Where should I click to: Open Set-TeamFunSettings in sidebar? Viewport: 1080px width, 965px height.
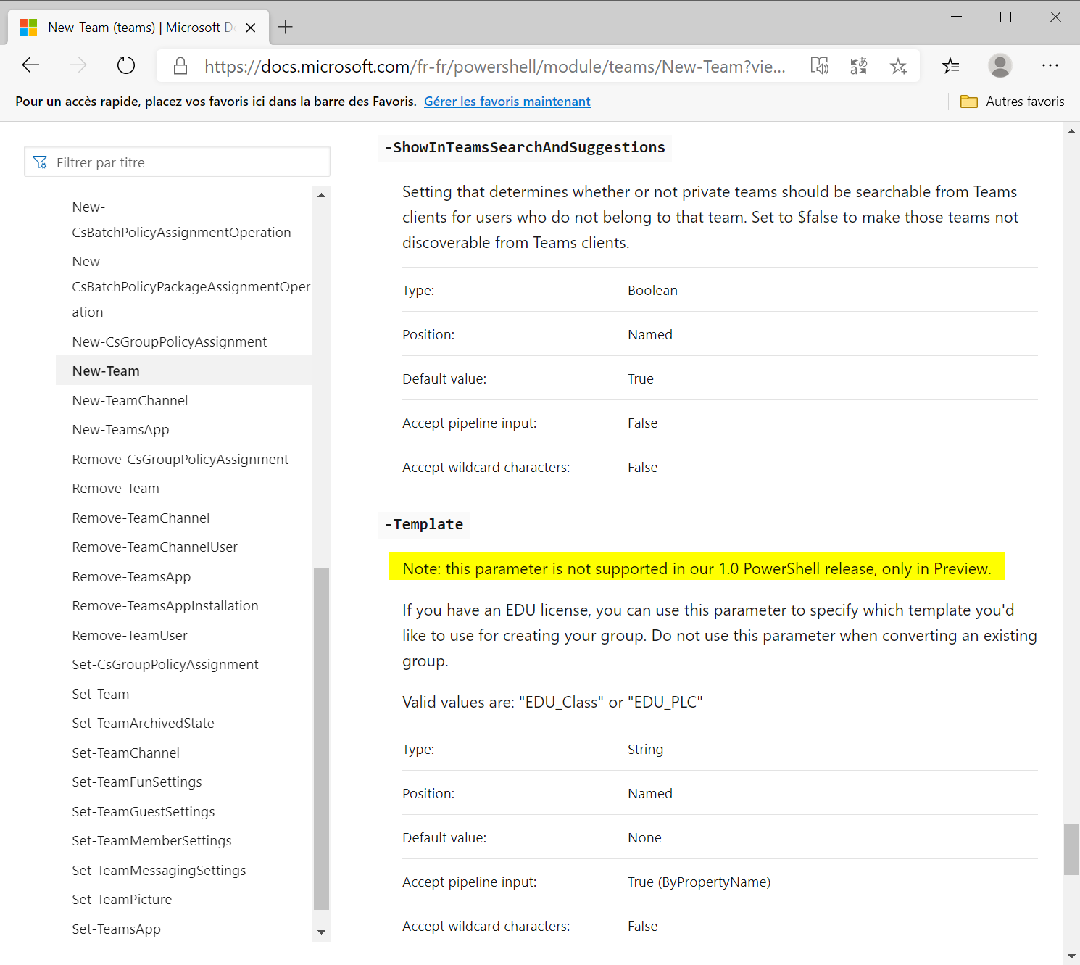click(137, 782)
